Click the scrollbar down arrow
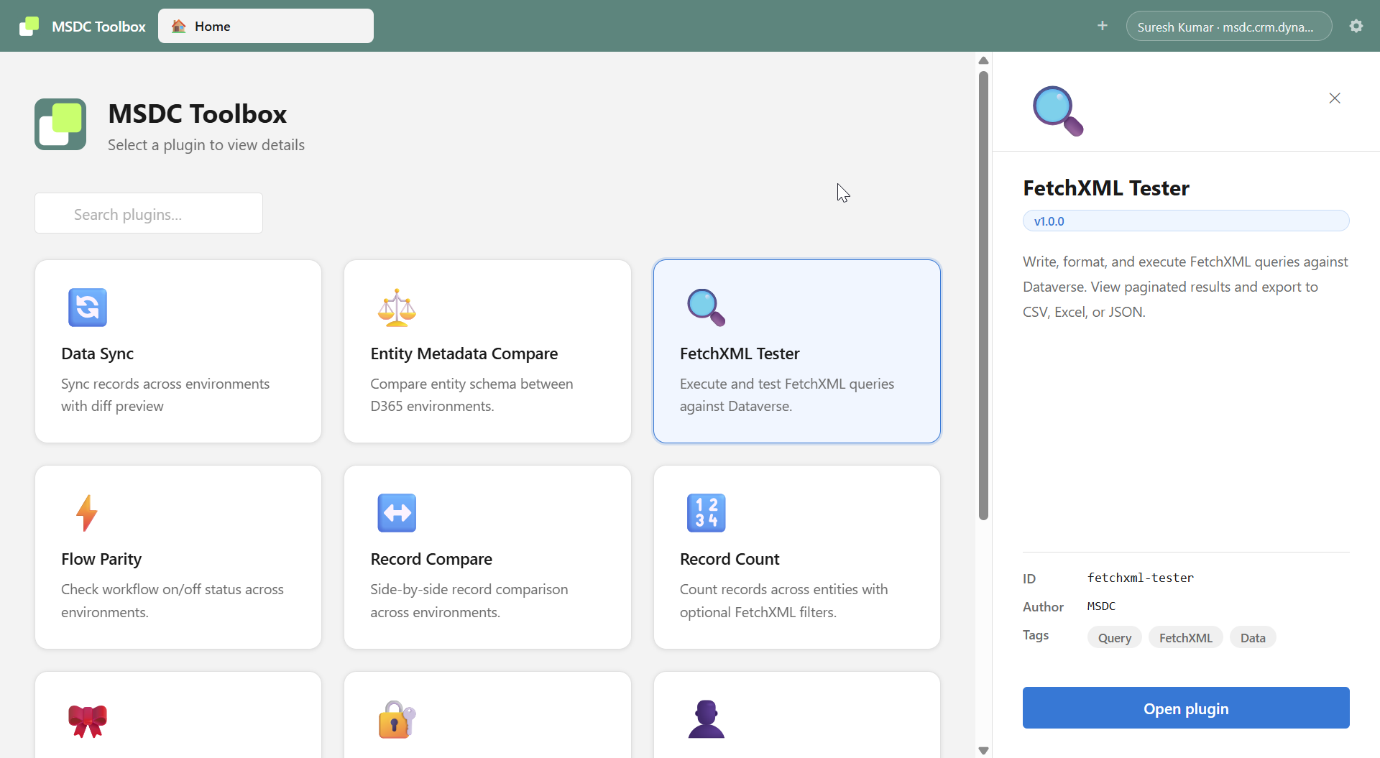The width and height of the screenshot is (1380, 758). 983,750
